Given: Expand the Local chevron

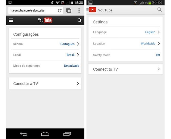Looking at the screenshot, I should (78, 55).
